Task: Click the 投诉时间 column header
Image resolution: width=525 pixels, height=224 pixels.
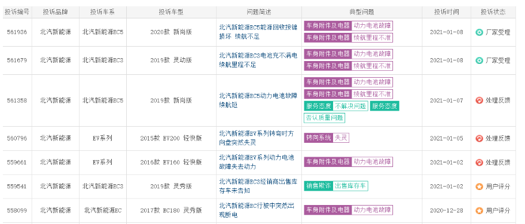Action: [447, 12]
